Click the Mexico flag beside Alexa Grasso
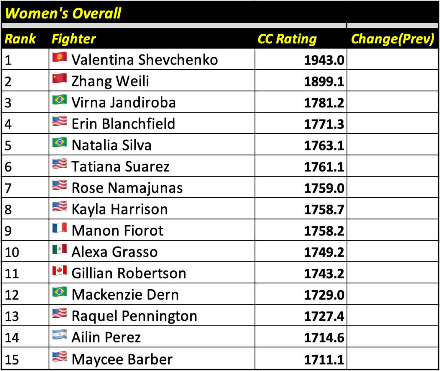Screen dimensions: 440x371 coord(59,250)
